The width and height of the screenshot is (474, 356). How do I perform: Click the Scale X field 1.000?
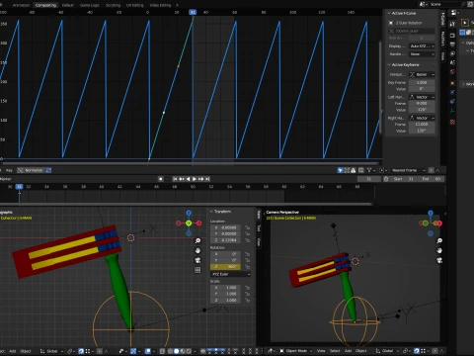(x=225, y=288)
